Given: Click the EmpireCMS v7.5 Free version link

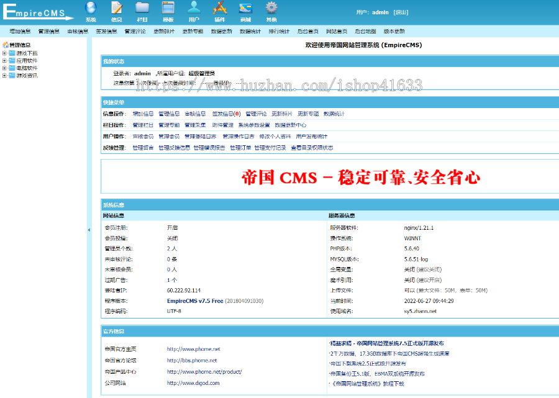Looking at the screenshot, I should pos(195,301).
